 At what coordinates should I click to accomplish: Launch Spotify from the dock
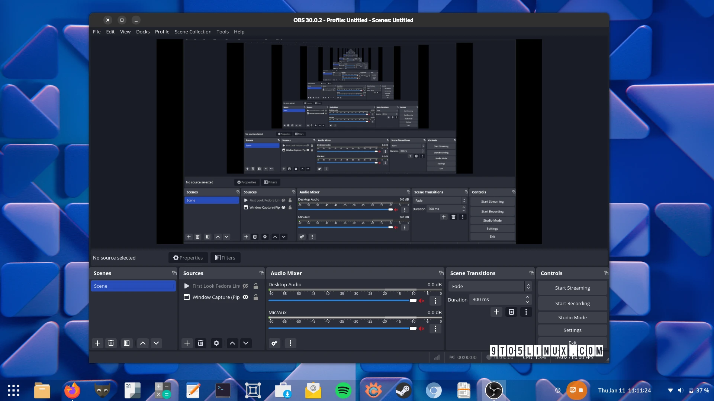point(343,390)
